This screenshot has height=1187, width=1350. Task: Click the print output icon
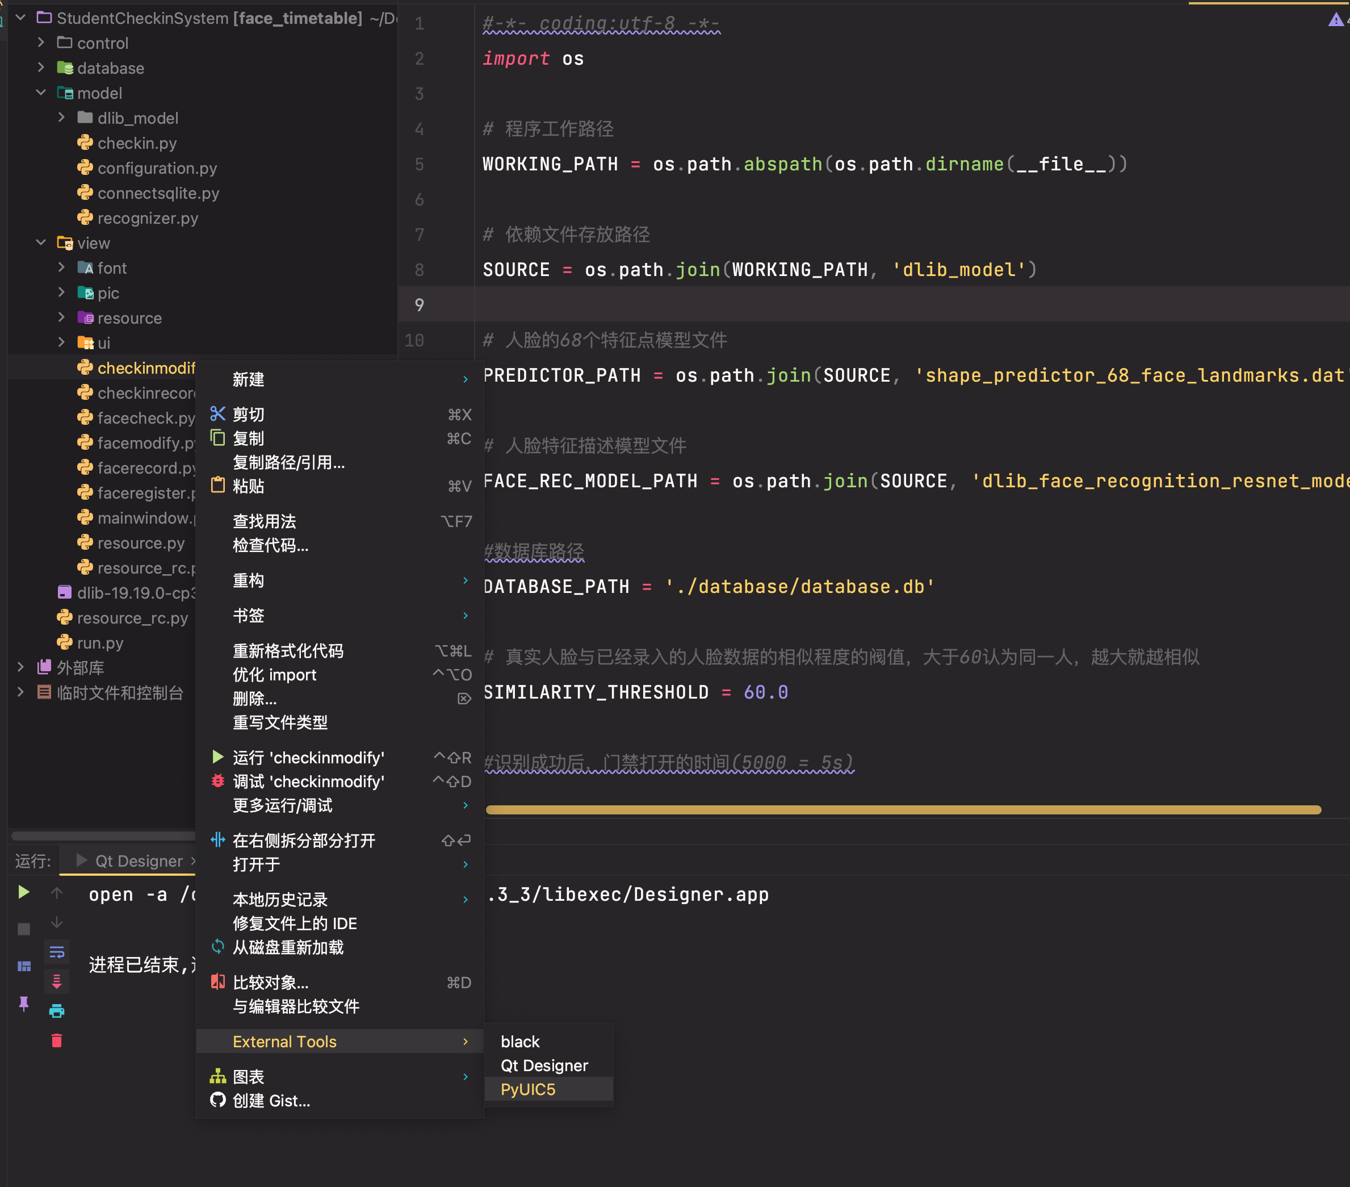tap(57, 1010)
